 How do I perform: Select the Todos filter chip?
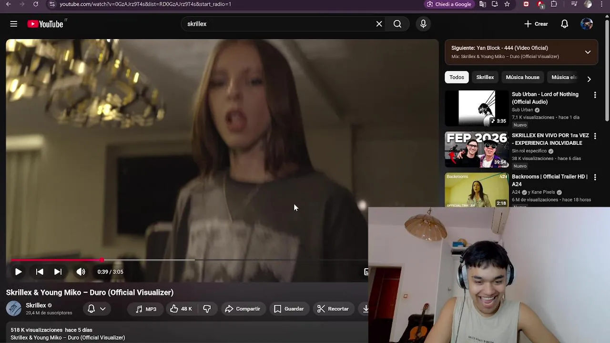tap(457, 77)
